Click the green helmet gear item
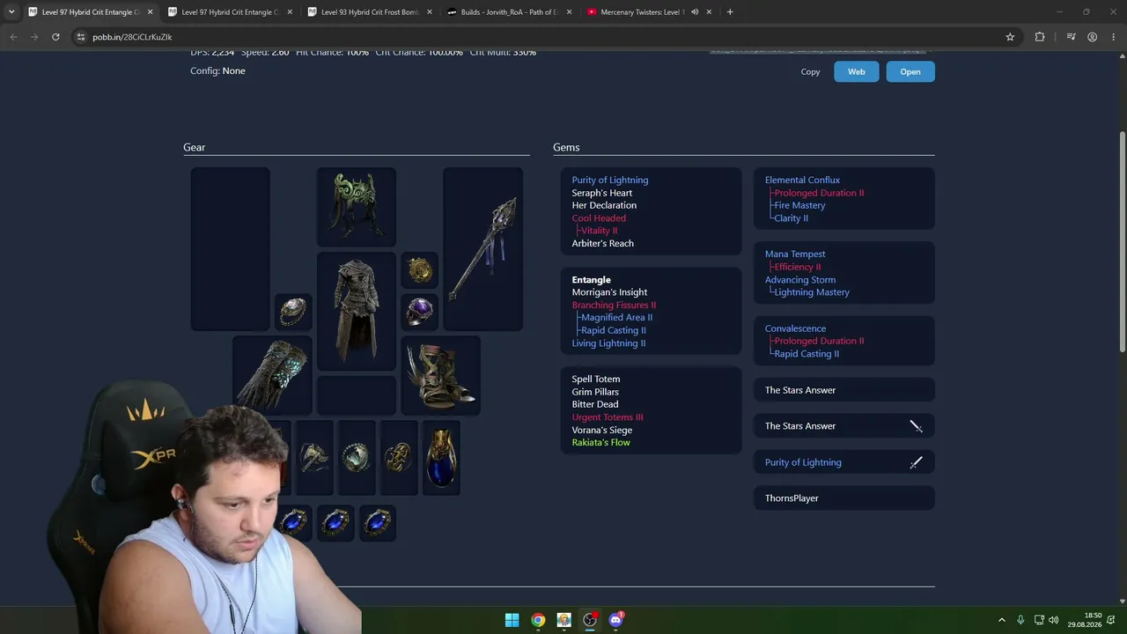This screenshot has height=634, width=1127. [x=357, y=207]
